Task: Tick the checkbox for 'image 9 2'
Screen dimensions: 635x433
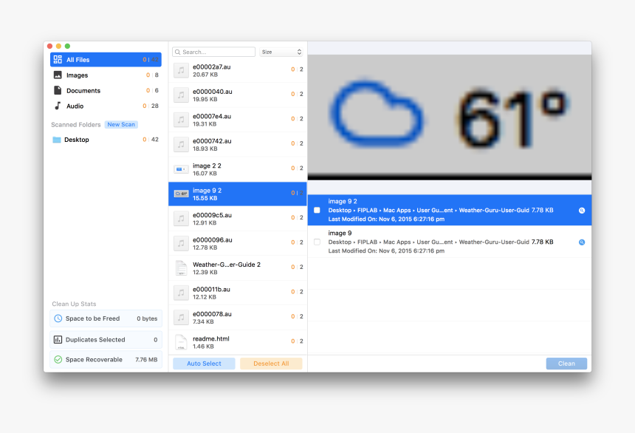Action: tap(317, 210)
